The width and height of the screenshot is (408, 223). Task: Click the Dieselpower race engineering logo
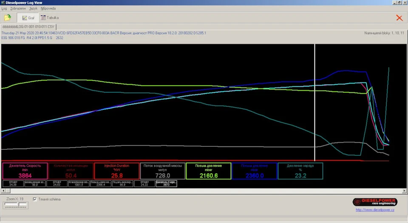pyautogui.click(x=375, y=202)
